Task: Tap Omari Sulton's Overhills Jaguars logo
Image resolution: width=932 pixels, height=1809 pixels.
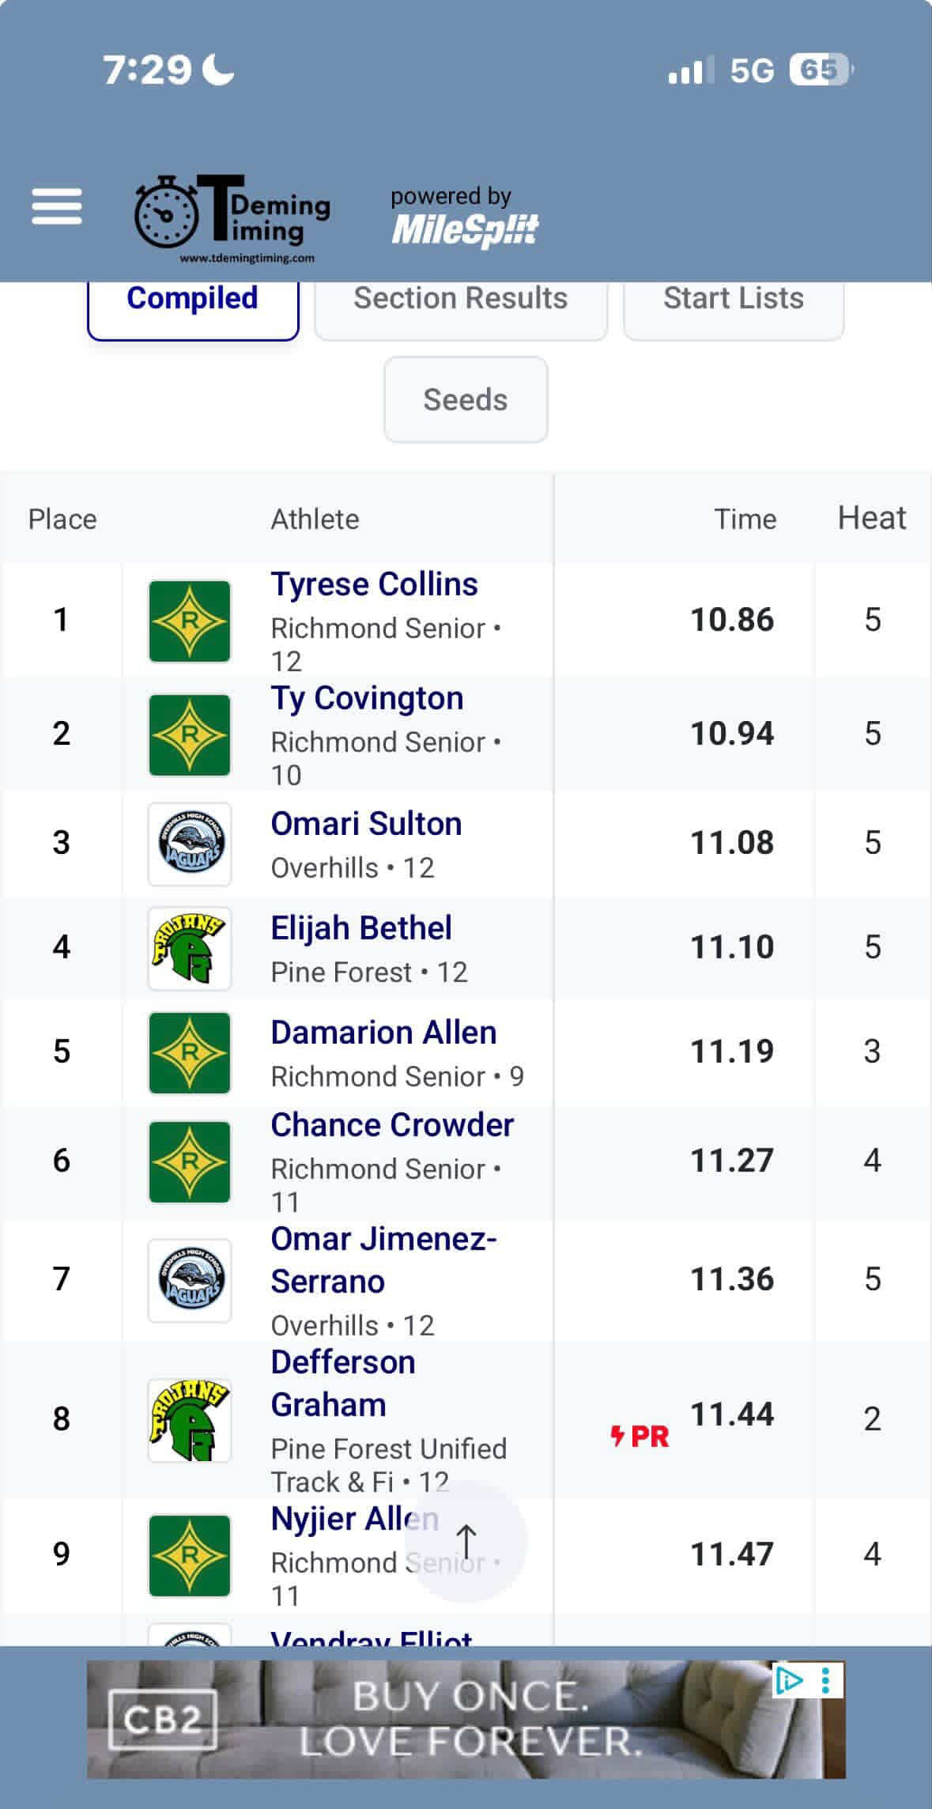Action: (x=190, y=844)
